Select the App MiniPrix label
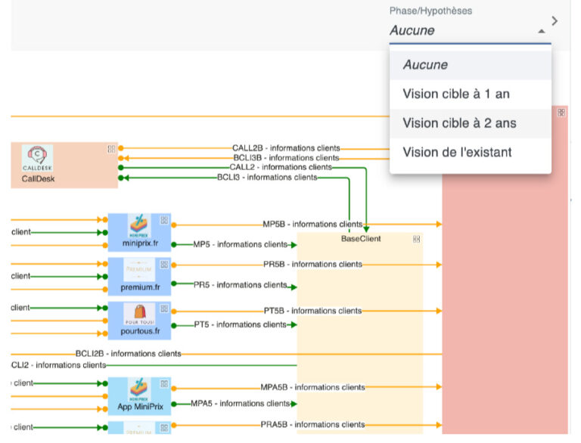 (140, 407)
